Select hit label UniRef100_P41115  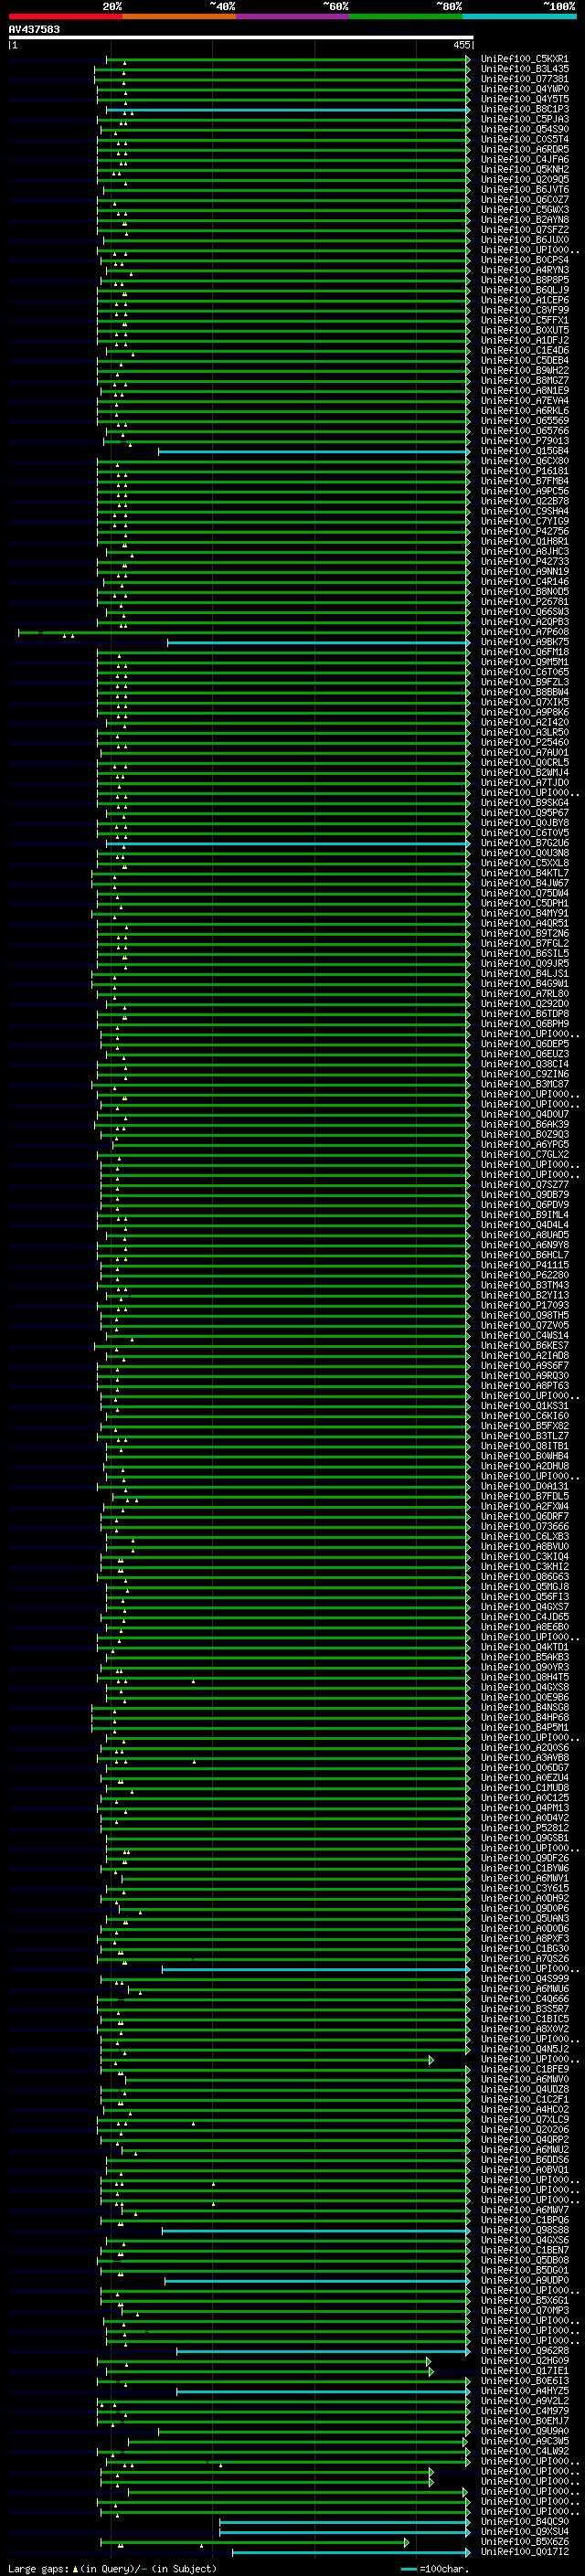pos(524,1265)
